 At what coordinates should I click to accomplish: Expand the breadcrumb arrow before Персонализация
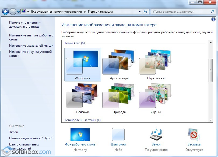pyautogui.click(x=85, y=12)
